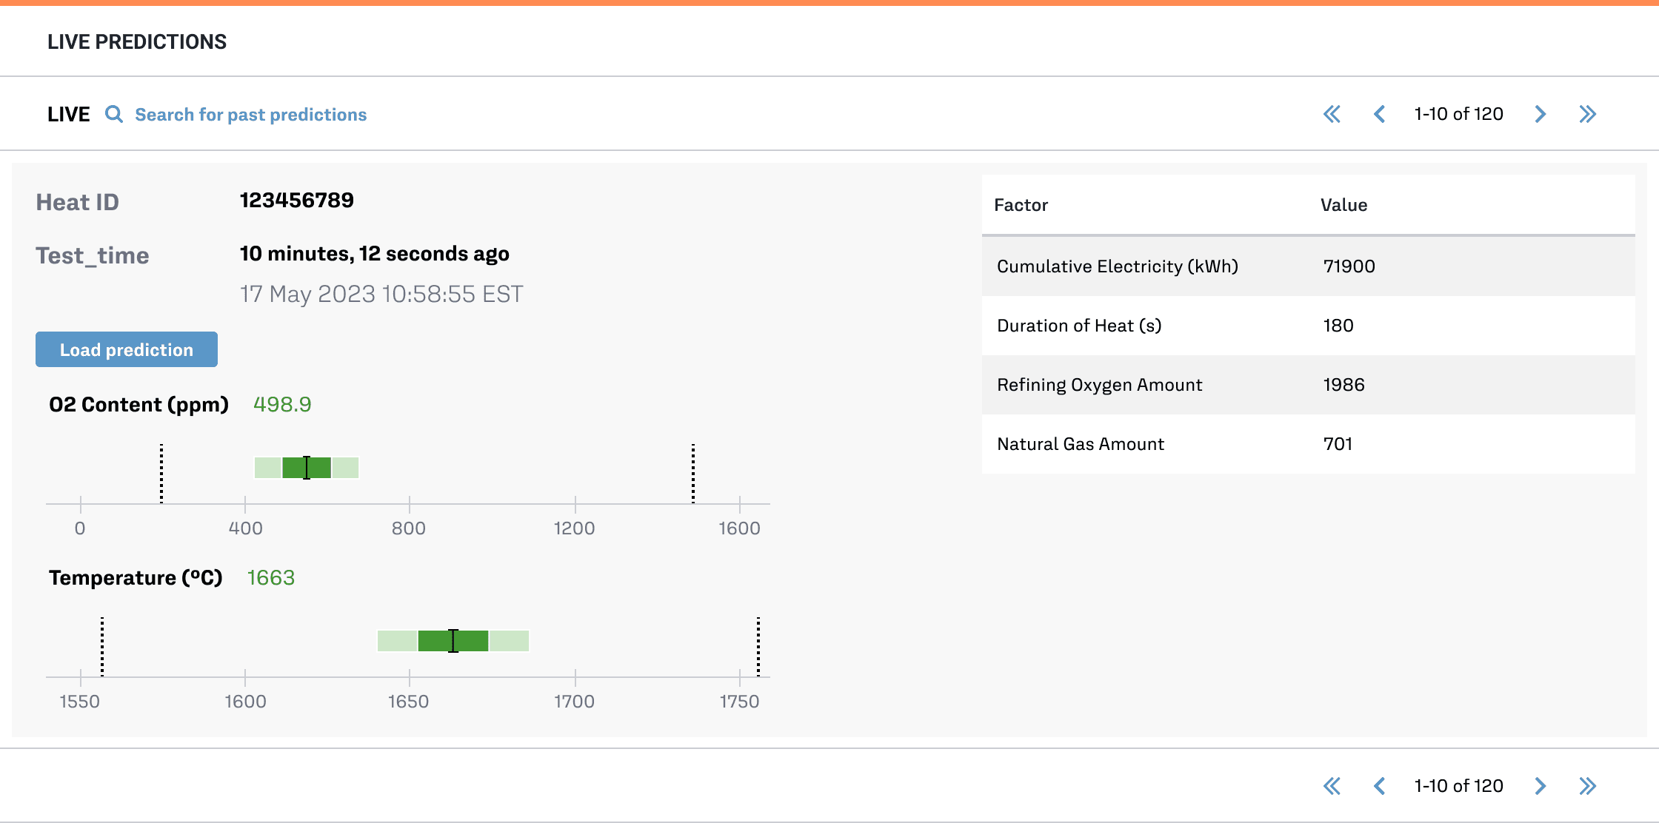Click the Heat ID value 123456789
Screen dimensions: 1659x823
(x=296, y=200)
